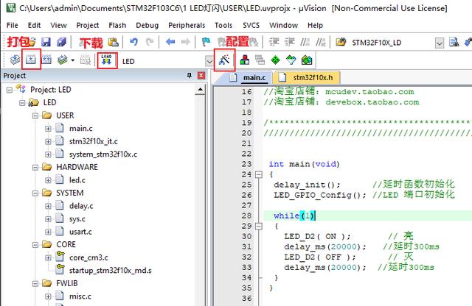Collapse the FWLIB folder
The width and height of the screenshot is (472, 306).
point(35,283)
